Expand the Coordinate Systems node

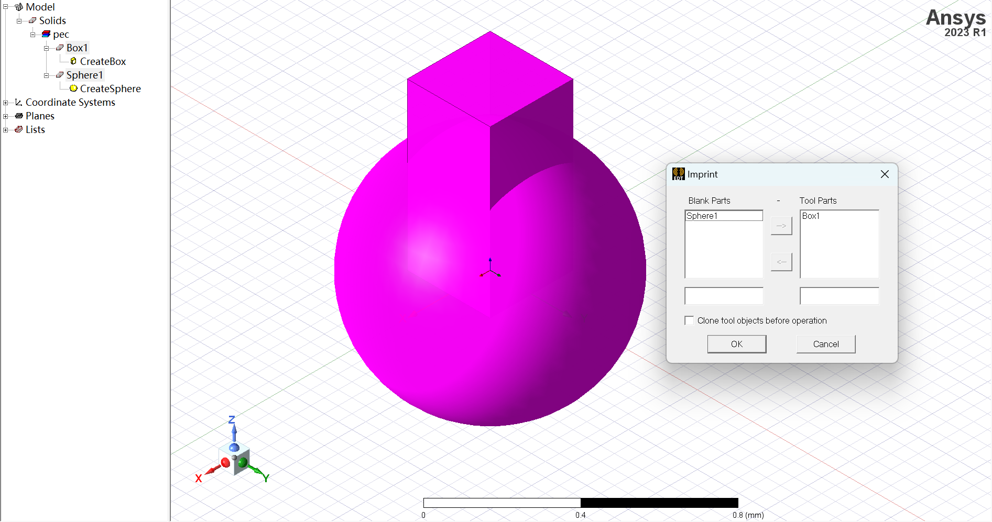click(x=6, y=103)
